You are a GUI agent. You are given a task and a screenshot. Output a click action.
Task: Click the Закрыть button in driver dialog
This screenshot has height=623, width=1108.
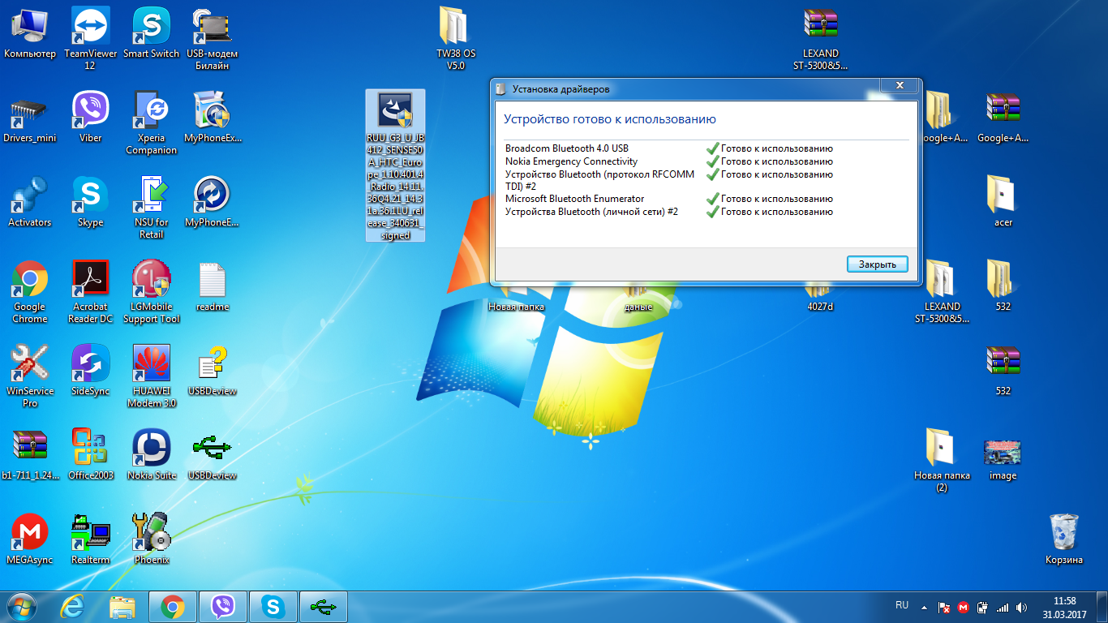(877, 264)
